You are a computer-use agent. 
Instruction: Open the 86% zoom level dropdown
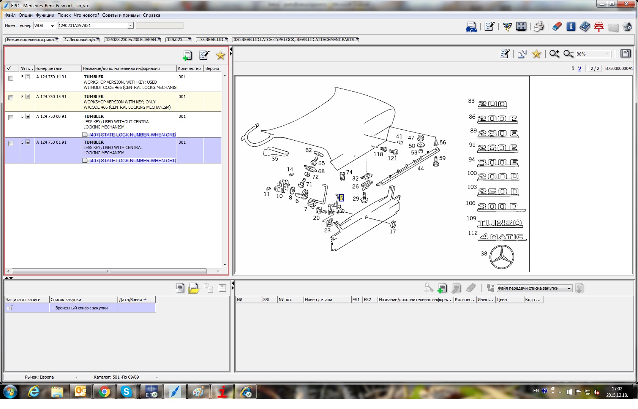pos(607,54)
